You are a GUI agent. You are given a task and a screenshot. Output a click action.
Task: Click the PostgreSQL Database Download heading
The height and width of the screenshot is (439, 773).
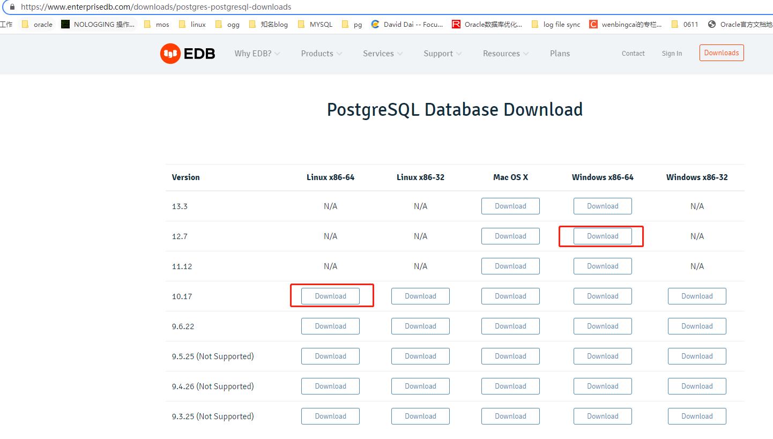click(455, 109)
